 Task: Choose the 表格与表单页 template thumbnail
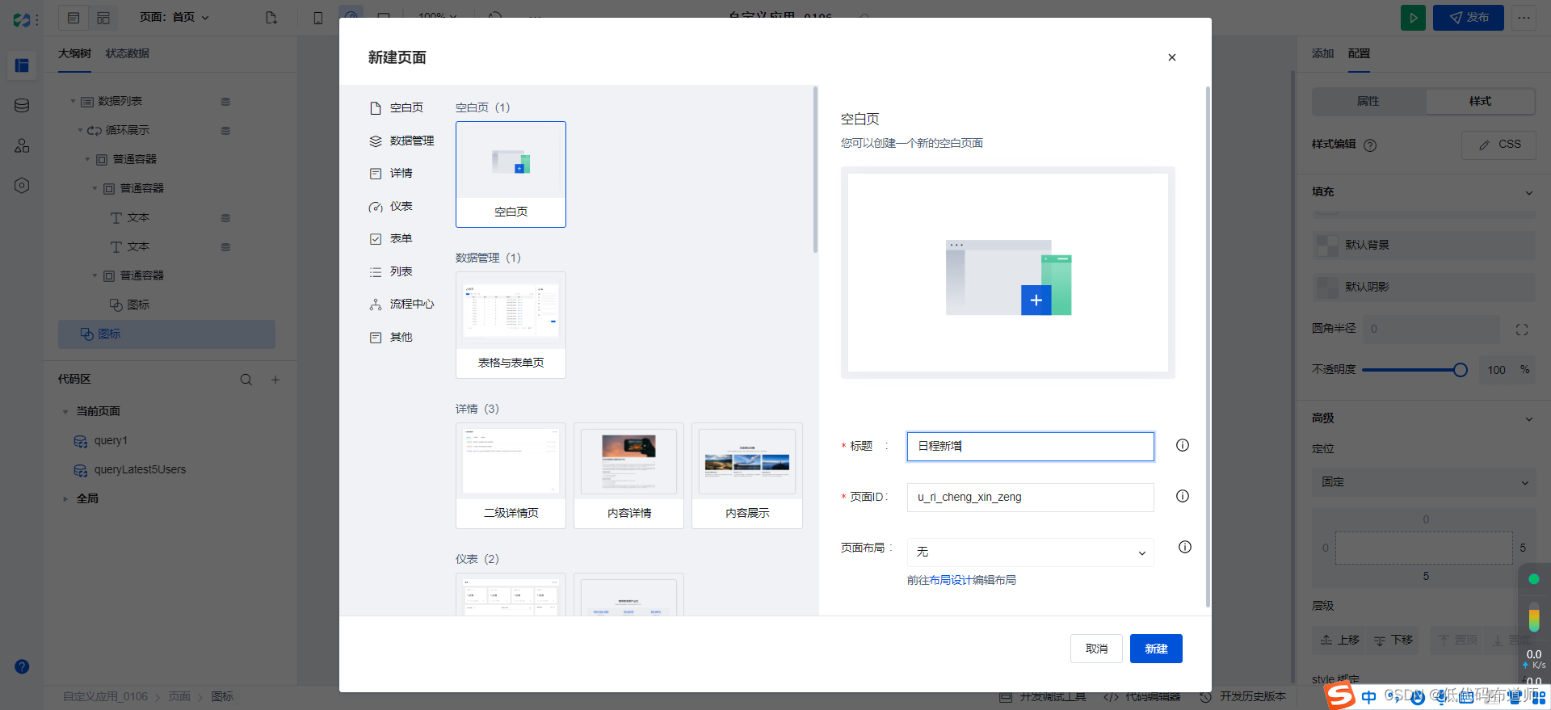pyautogui.click(x=511, y=325)
